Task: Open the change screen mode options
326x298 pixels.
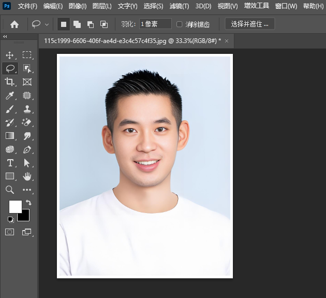Action: click(27, 232)
